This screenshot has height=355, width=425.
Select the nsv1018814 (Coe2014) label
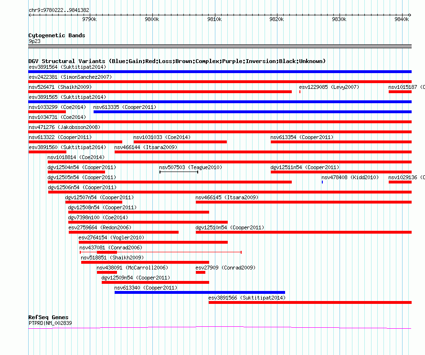76,157
